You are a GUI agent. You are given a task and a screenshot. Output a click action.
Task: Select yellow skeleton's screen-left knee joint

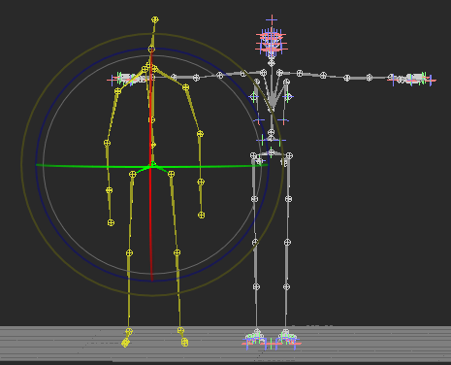[129, 252]
